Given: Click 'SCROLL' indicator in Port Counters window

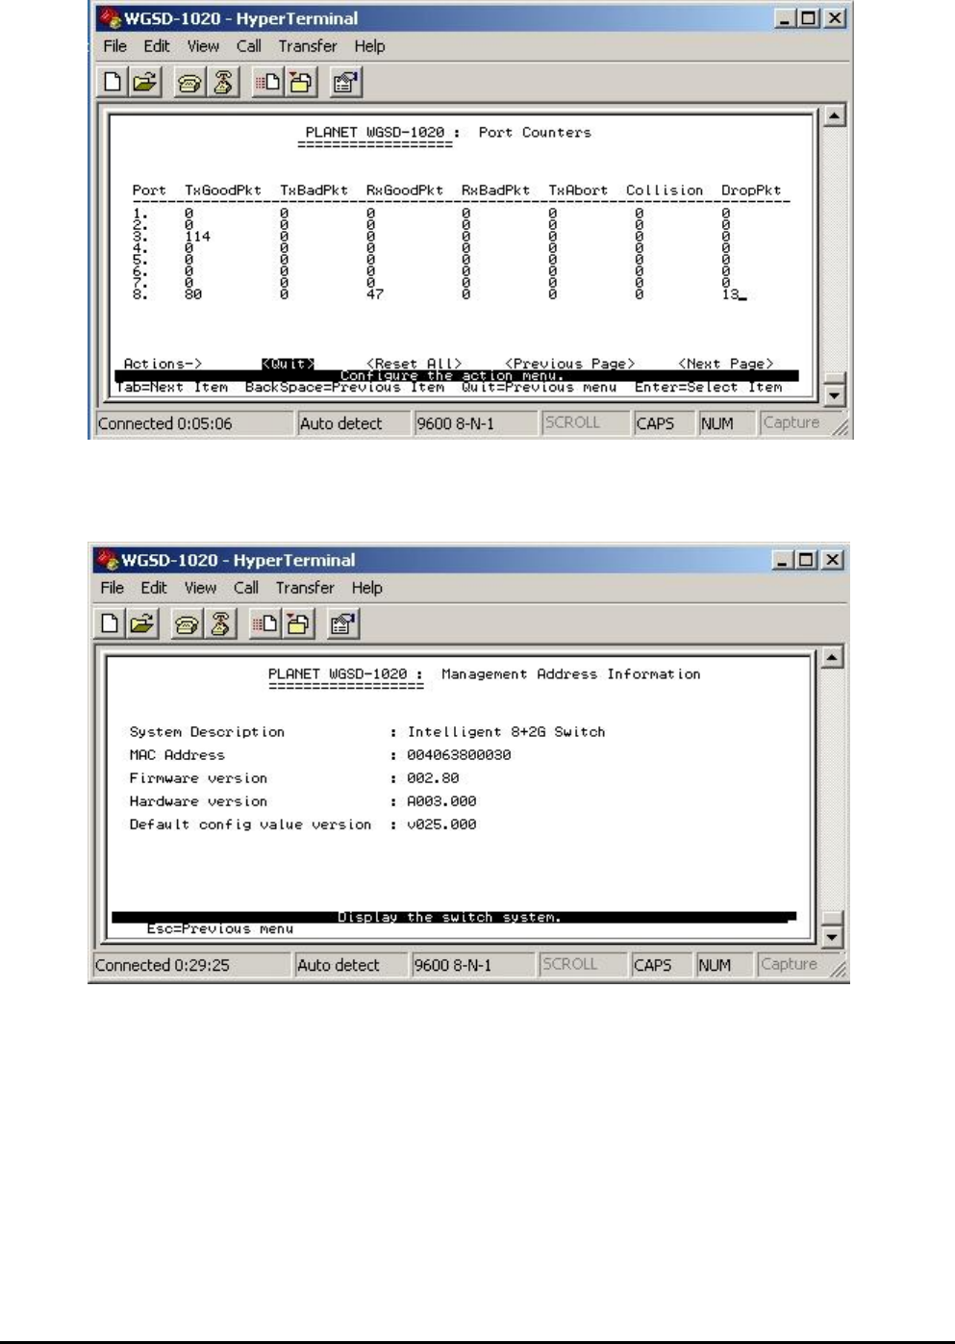Looking at the screenshot, I should (x=572, y=422).
